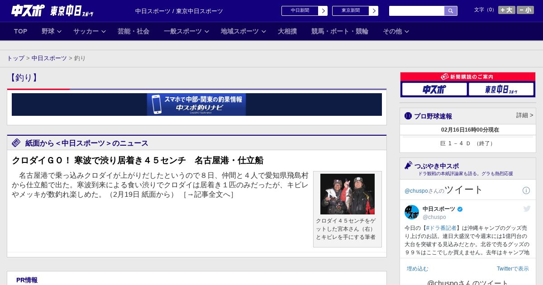Go to TOP in navigation bar
This screenshot has width=543, height=285.
tap(21, 31)
